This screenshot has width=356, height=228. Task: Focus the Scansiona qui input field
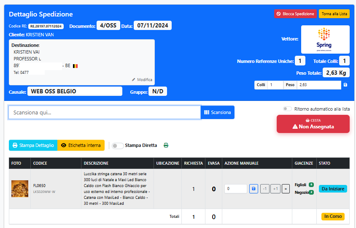coord(104,112)
